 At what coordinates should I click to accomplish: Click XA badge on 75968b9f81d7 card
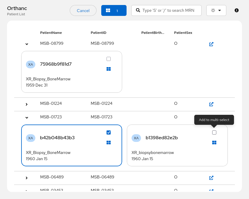point(31,64)
